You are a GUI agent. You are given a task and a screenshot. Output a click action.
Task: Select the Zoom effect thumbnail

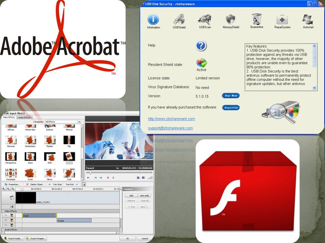(x=30, y=173)
